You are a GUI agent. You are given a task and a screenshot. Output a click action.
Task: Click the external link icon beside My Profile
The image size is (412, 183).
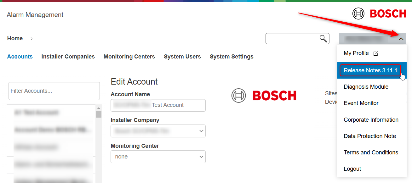coord(376,53)
